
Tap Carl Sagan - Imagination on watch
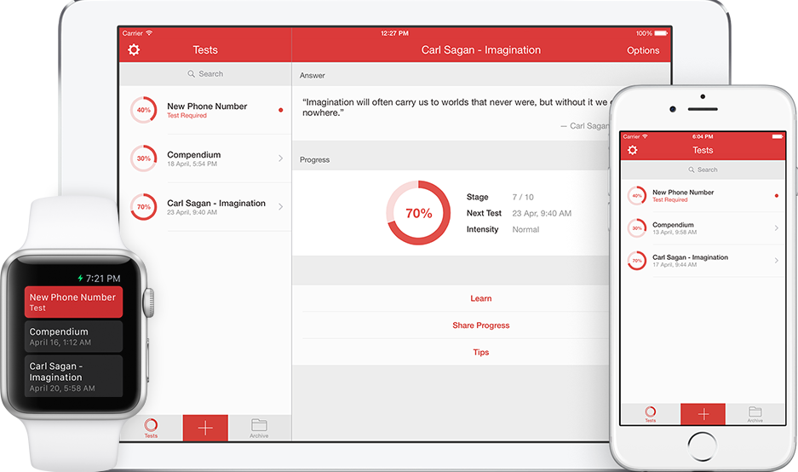(x=73, y=376)
